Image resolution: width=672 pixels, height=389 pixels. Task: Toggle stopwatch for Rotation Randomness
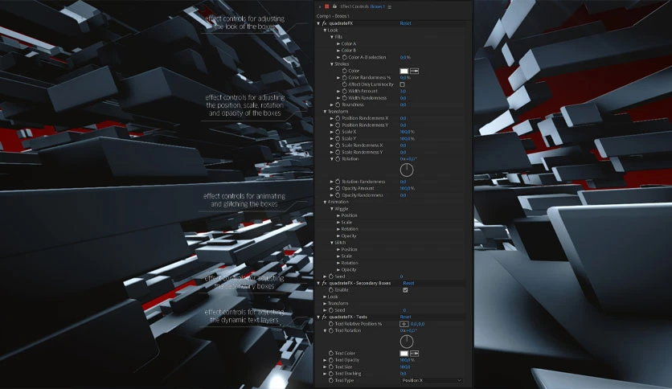point(338,182)
